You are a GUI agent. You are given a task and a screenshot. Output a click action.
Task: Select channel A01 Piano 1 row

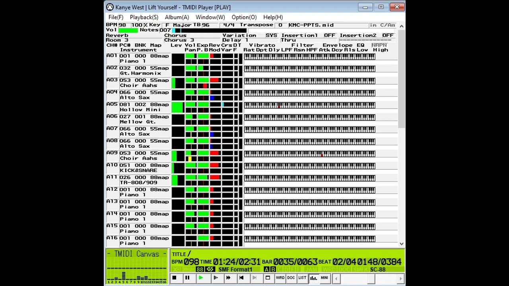pos(138,58)
